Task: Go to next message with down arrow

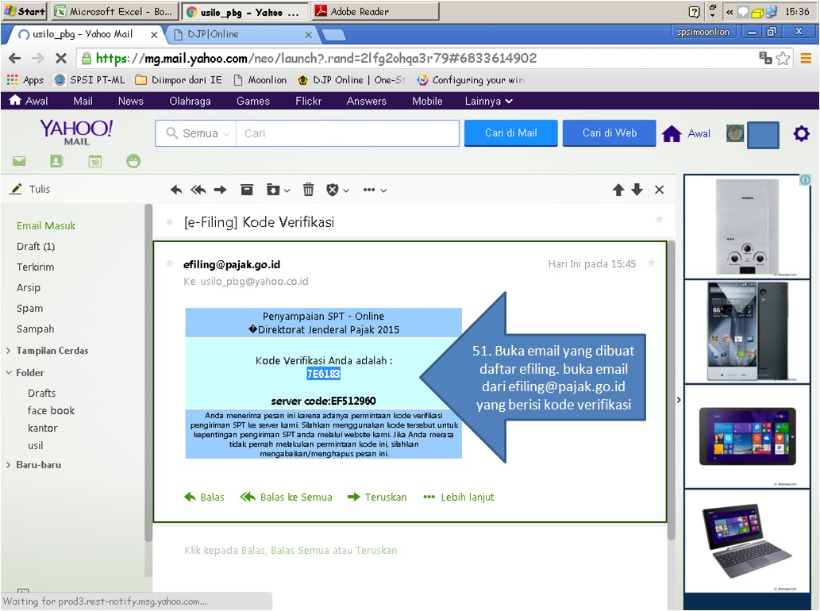Action: pyautogui.click(x=637, y=190)
